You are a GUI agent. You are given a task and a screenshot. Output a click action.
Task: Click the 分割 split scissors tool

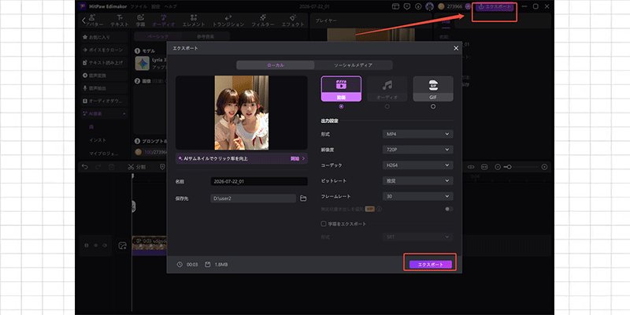pyautogui.click(x=136, y=167)
